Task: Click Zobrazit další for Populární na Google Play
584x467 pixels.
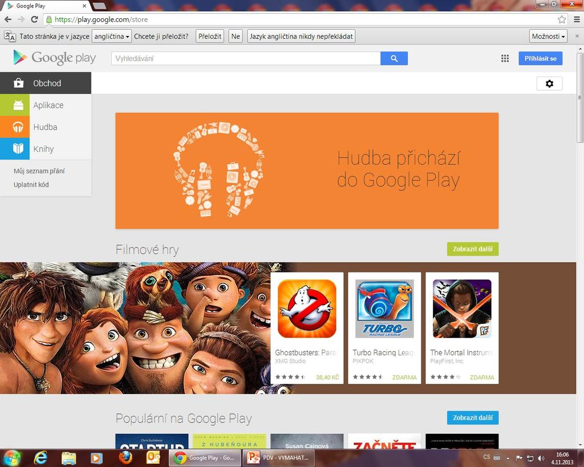Action: click(x=473, y=418)
